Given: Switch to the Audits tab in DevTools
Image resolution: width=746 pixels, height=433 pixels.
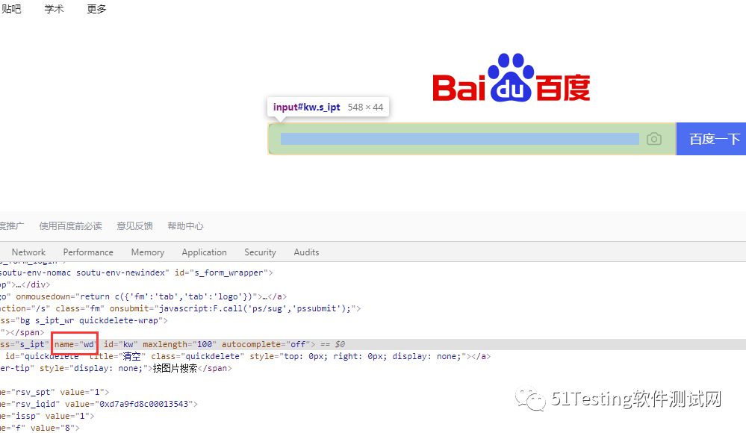Looking at the screenshot, I should [306, 252].
